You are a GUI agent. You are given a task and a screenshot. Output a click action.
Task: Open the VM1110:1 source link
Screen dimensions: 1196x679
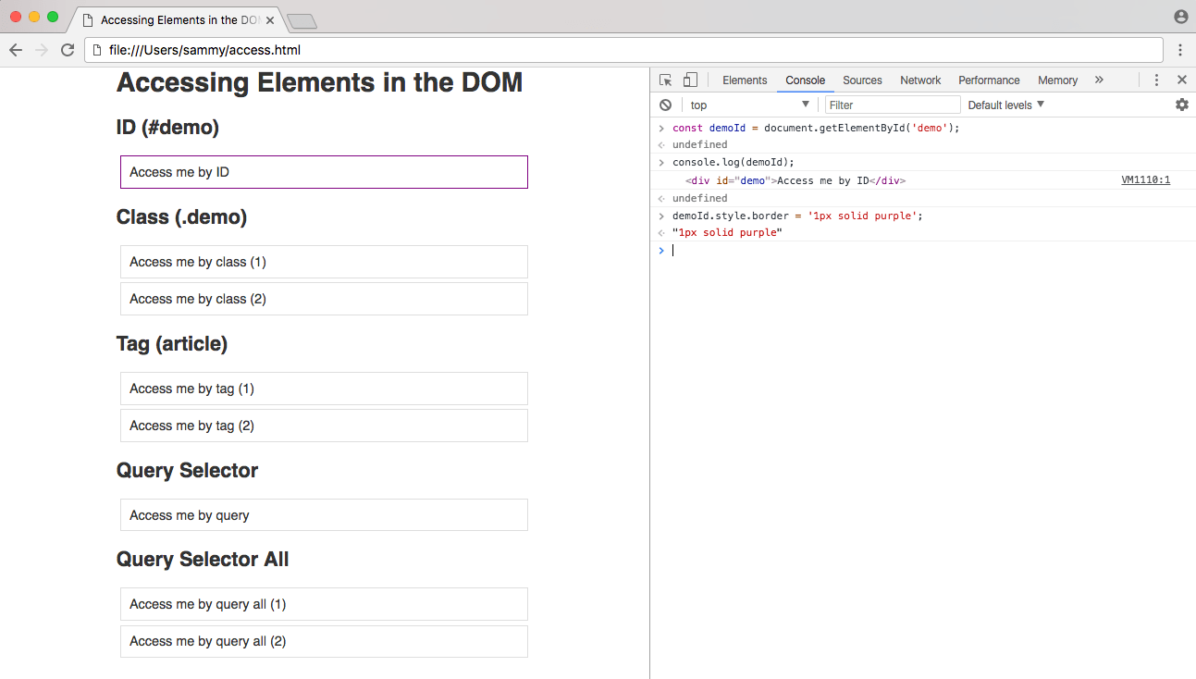(1145, 180)
